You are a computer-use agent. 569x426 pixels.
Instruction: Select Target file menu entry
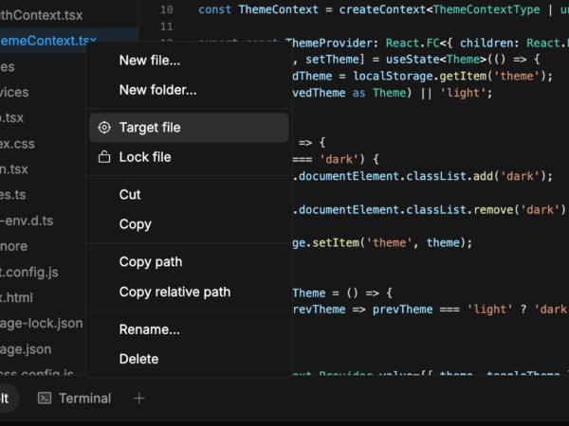tap(189, 128)
